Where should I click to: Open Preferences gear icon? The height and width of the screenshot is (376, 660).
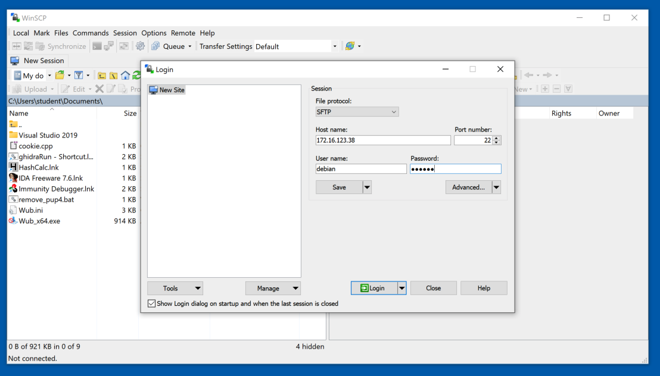pos(140,46)
